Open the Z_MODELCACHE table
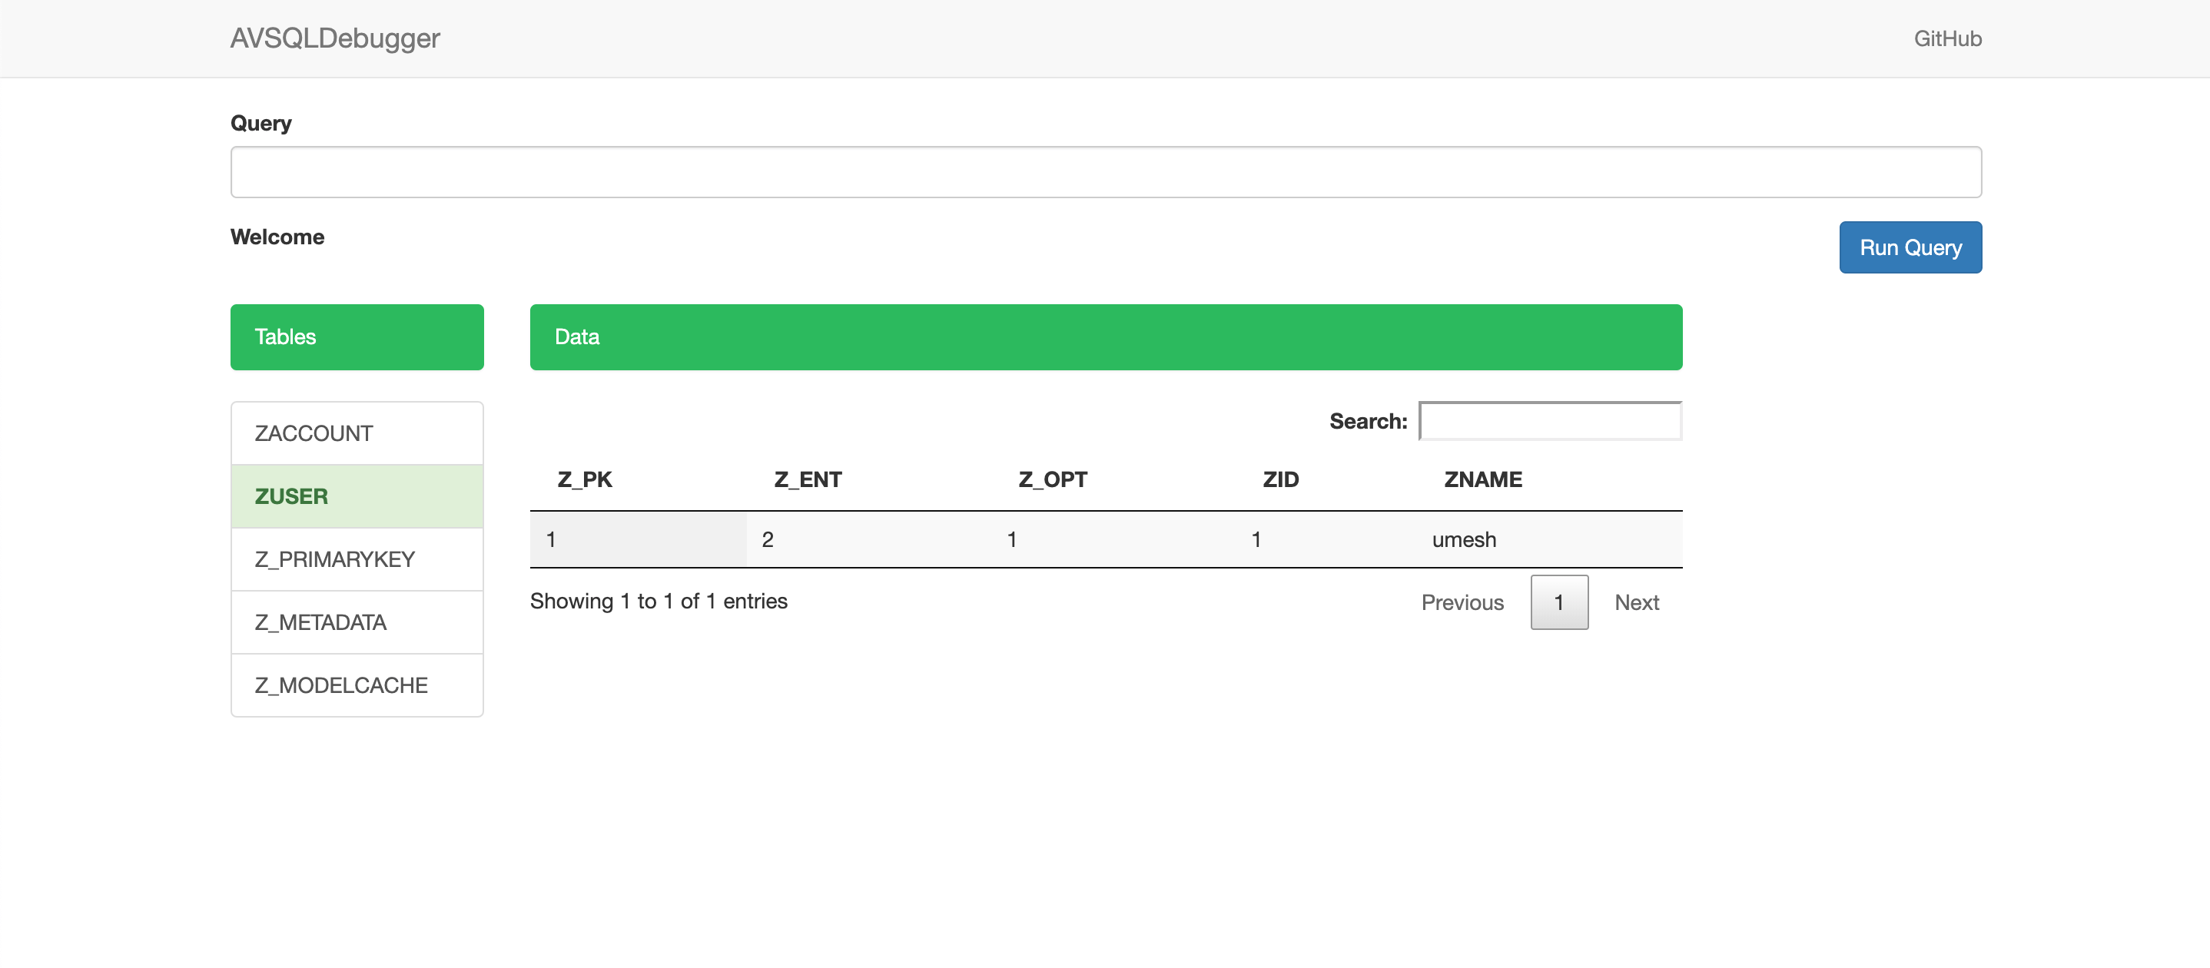 click(x=356, y=685)
